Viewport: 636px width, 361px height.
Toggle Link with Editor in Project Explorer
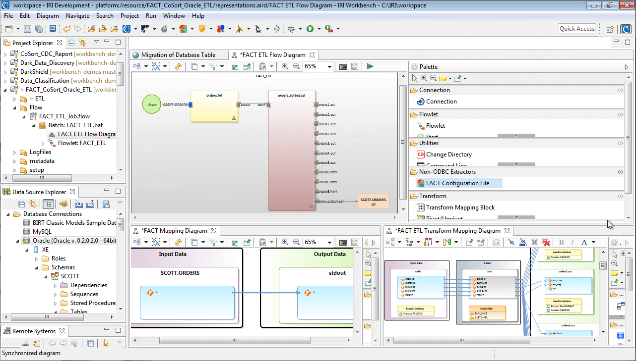click(82, 43)
